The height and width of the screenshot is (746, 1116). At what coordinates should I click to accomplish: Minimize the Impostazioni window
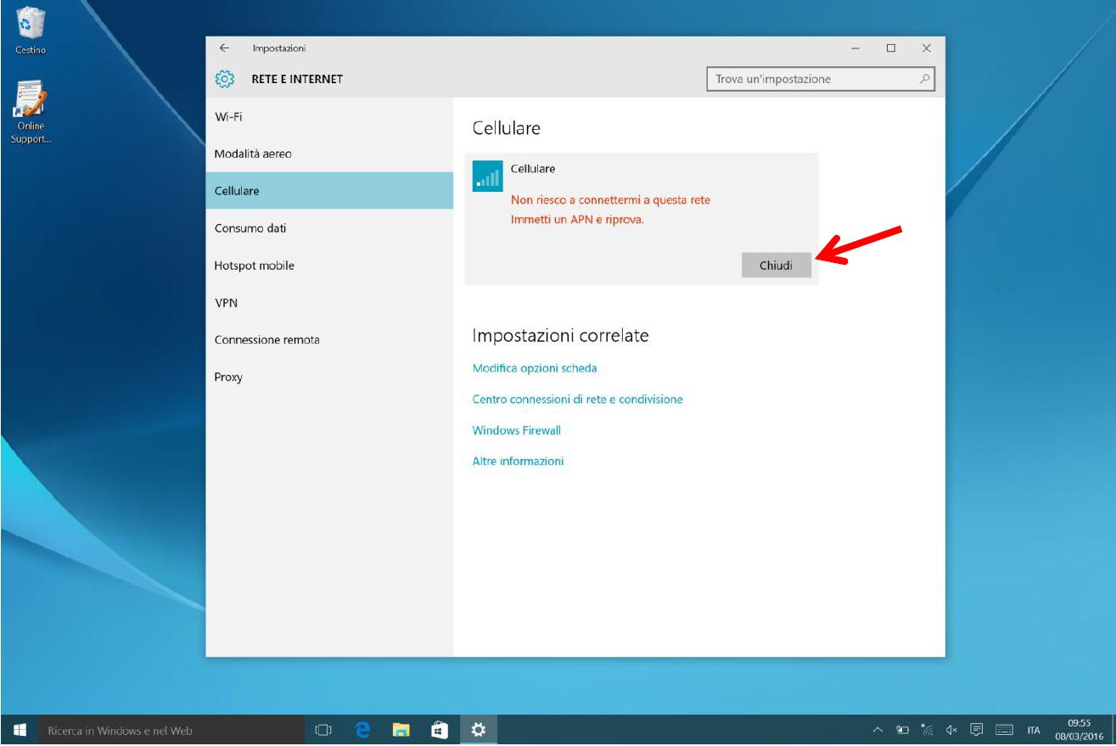[x=855, y=49]
